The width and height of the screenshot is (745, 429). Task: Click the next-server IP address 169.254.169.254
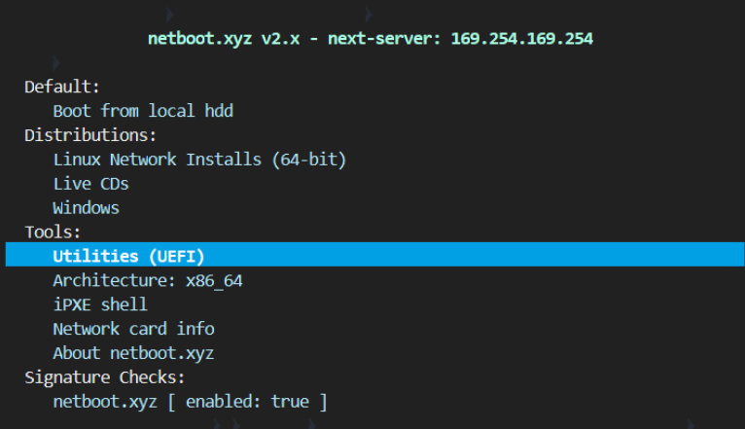(522, 40)
